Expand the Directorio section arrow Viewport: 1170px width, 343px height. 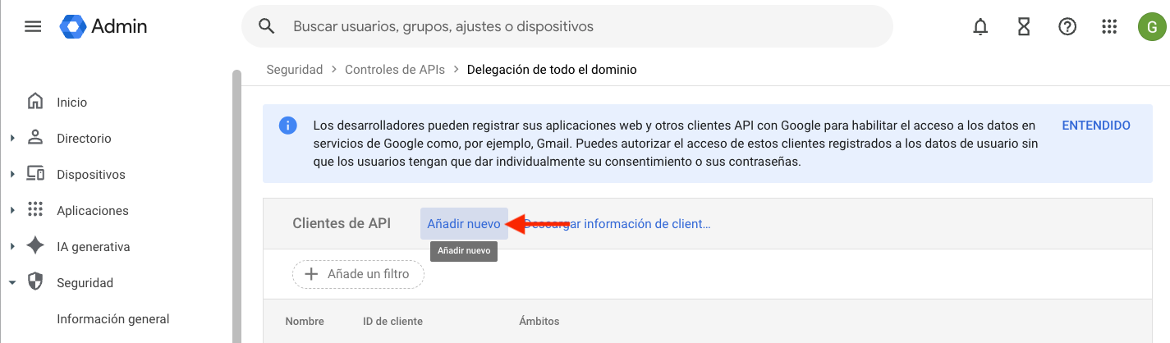tap(12, 139)
